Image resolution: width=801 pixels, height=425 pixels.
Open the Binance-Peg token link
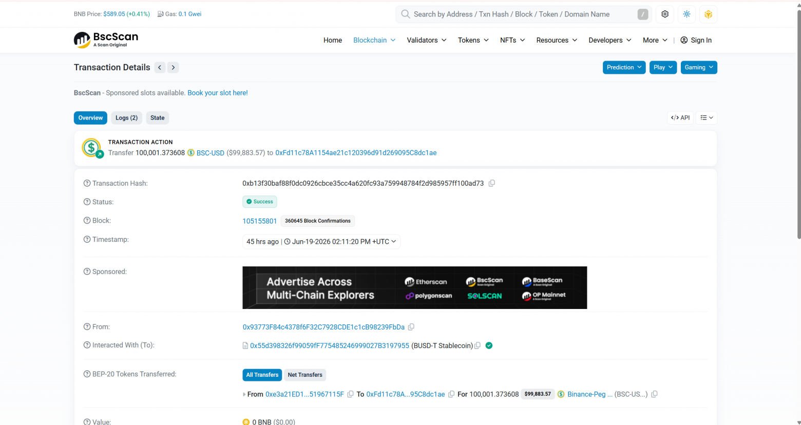[590, 394]
